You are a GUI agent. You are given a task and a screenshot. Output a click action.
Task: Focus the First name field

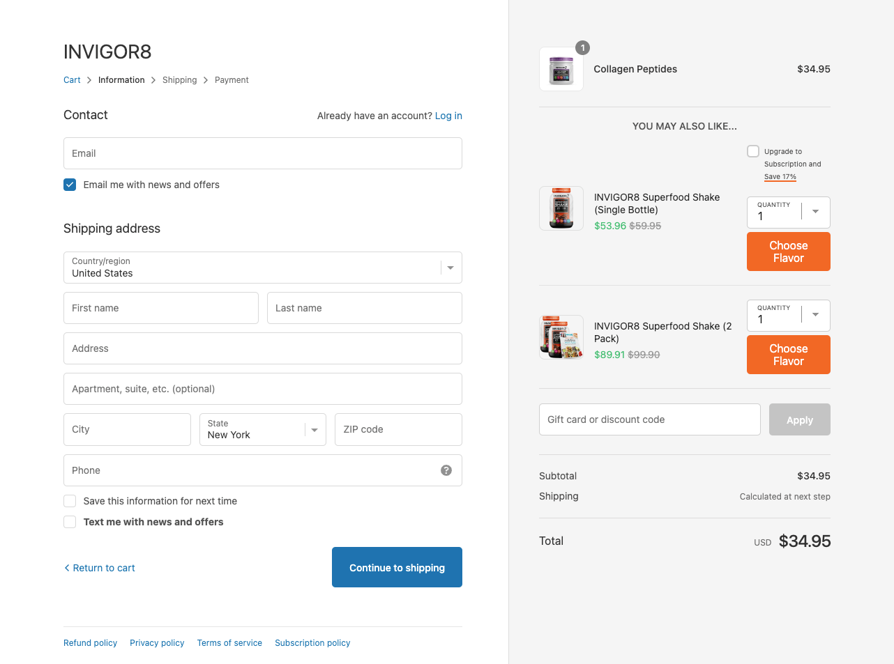pyautogui.click(x=161, y=308)
